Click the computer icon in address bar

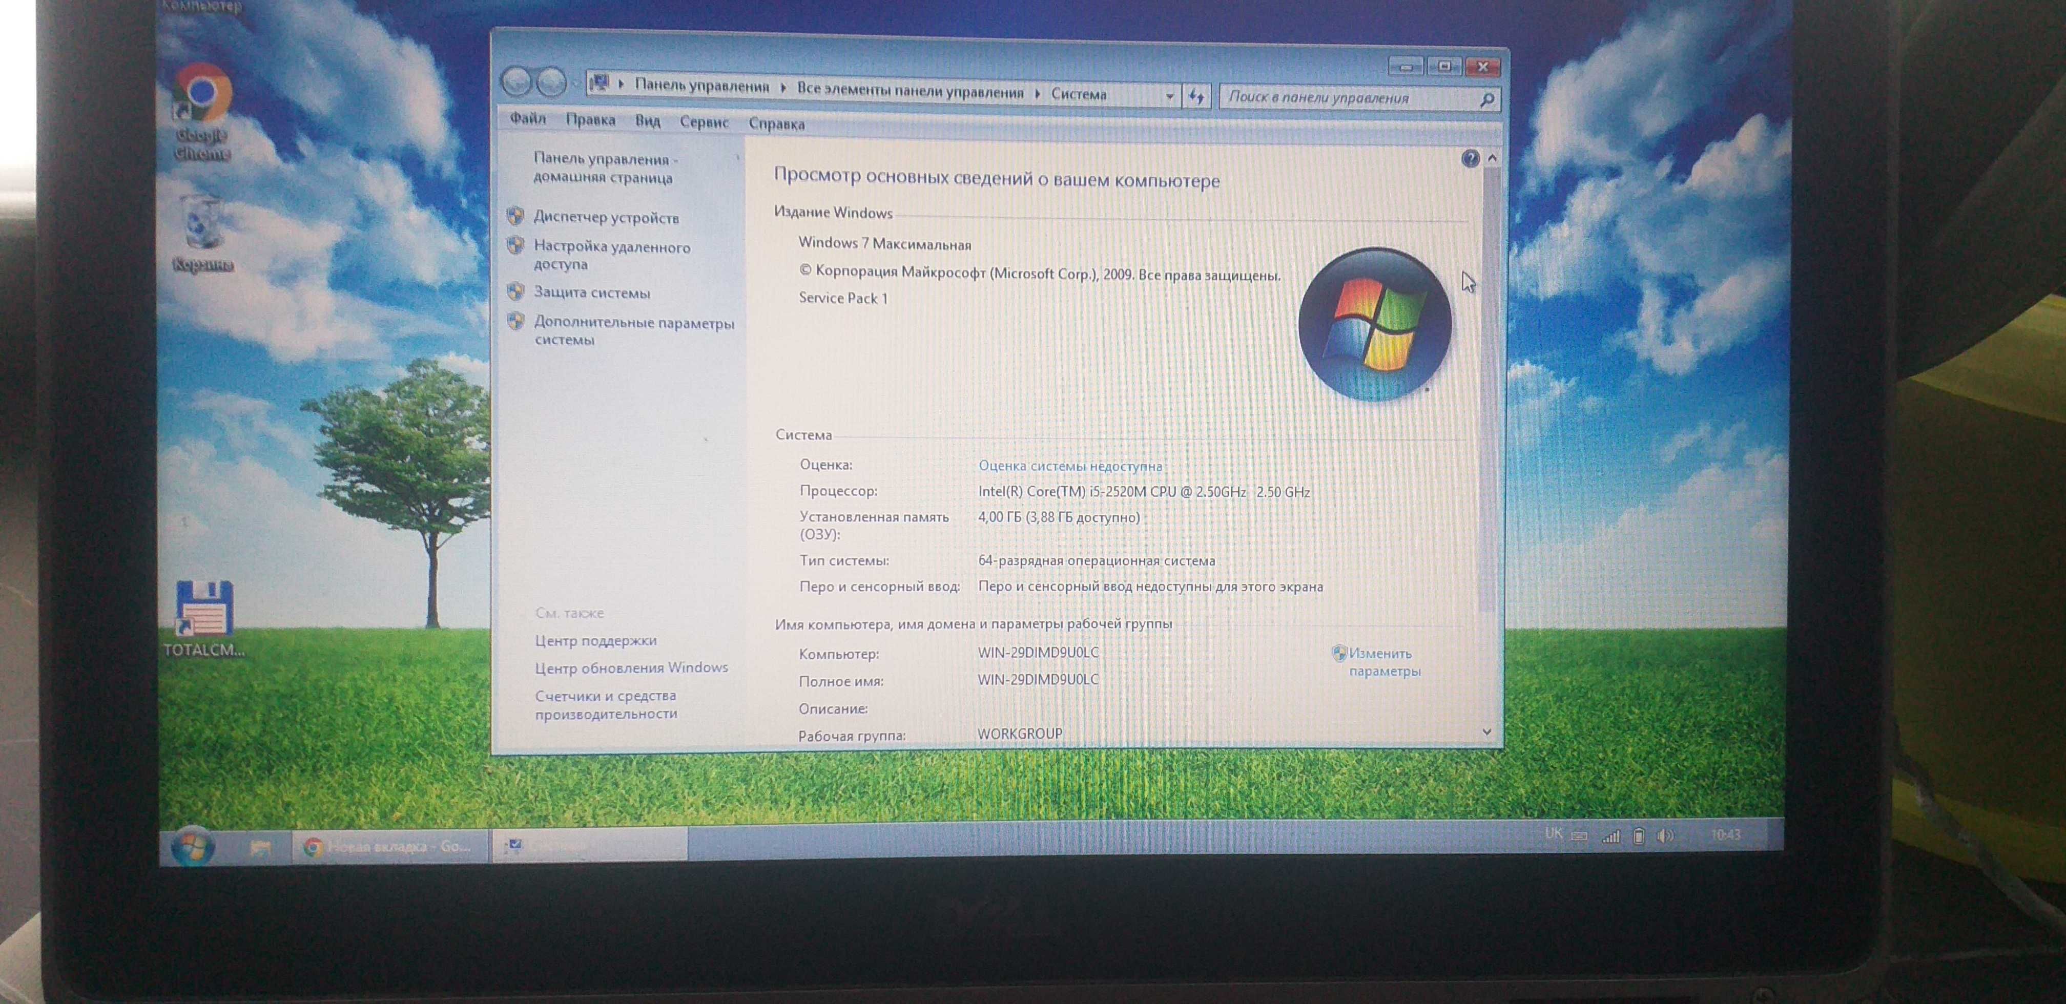[x=599, y=82]
